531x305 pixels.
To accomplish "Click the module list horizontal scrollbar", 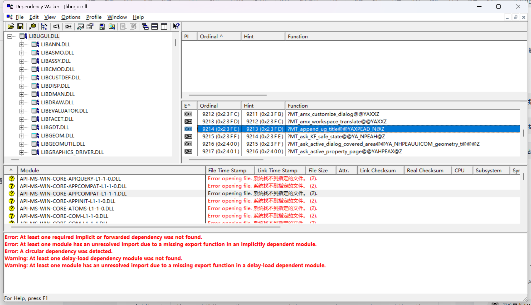I will pos(146,227).
